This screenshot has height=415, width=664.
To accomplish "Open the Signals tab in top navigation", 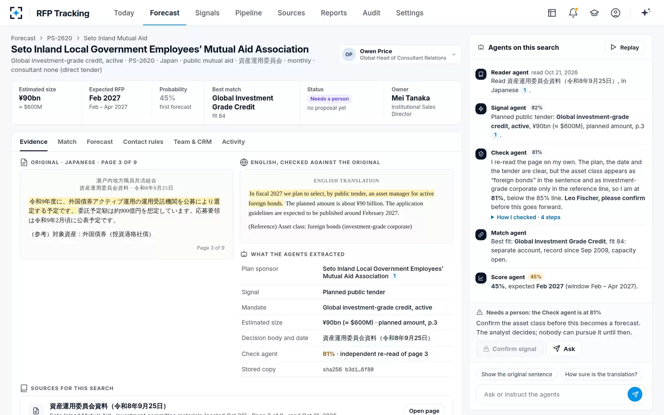I will point(207,13).
